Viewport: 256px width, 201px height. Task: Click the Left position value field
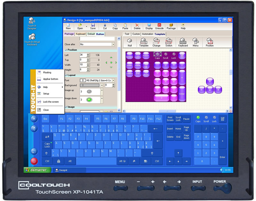click(83, 55)
